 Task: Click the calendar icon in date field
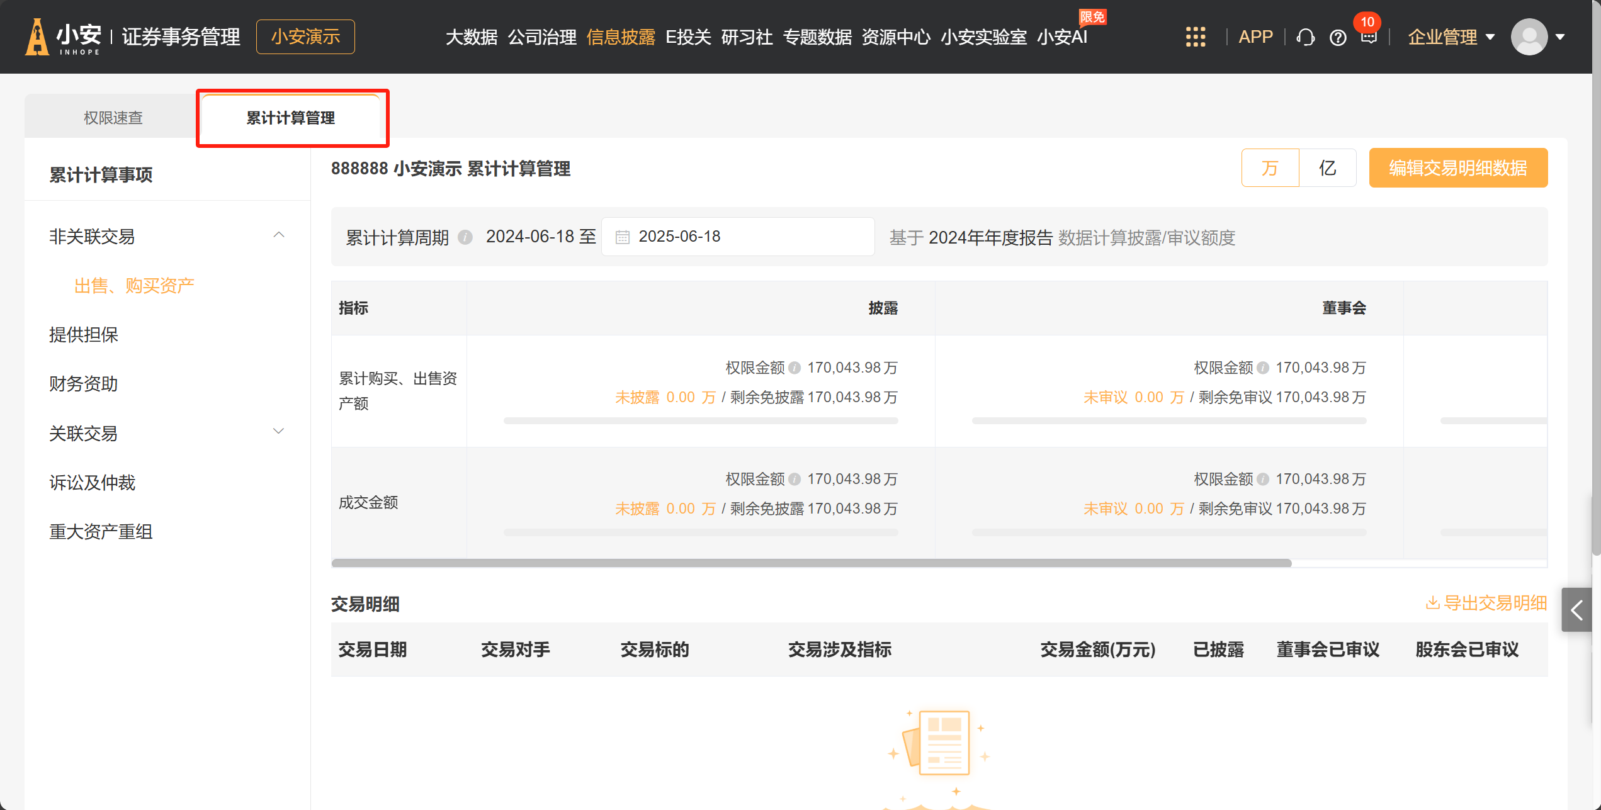click(x=622, y=237)
